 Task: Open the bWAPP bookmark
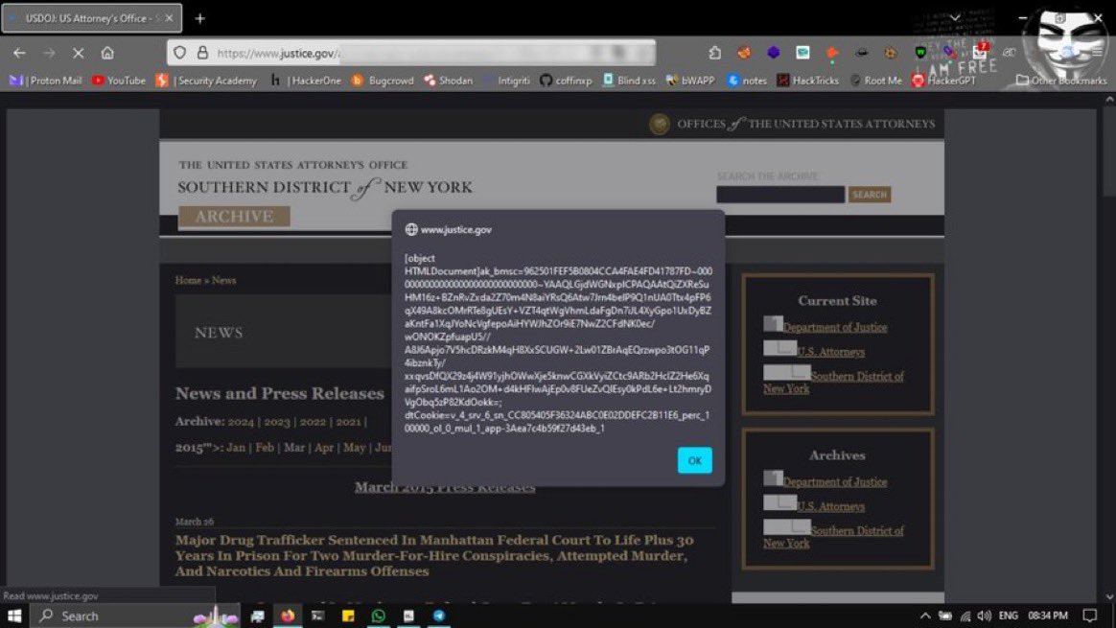point(690,81)
